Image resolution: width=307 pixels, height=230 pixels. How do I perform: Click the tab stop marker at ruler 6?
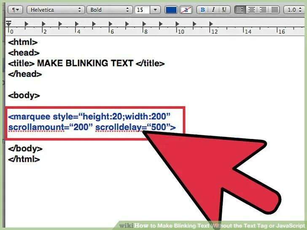tap(110, 24)
